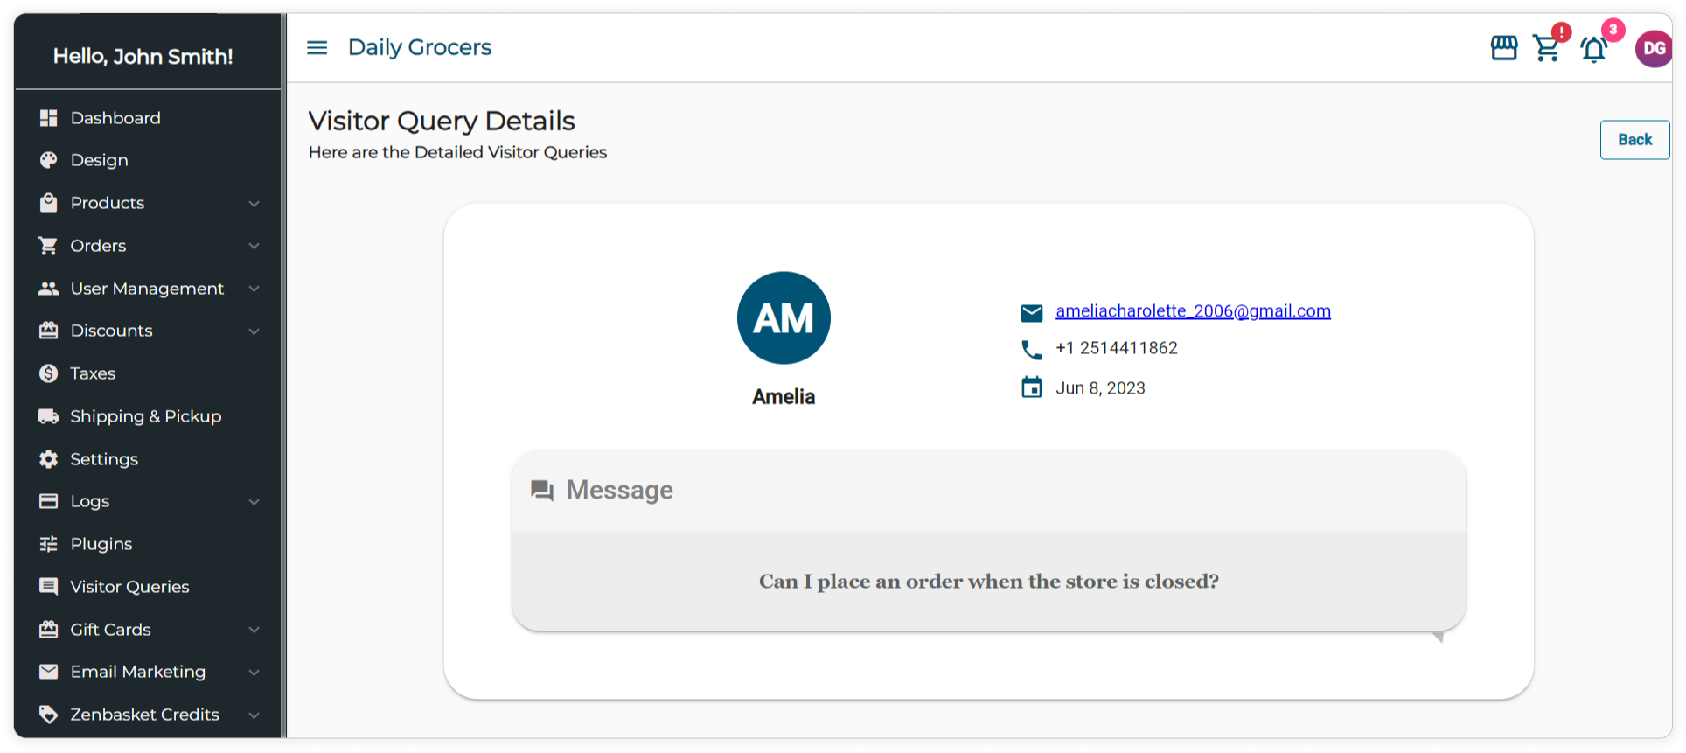
Task: Expand the Gift Cards chevron
Action: (254, 630)
